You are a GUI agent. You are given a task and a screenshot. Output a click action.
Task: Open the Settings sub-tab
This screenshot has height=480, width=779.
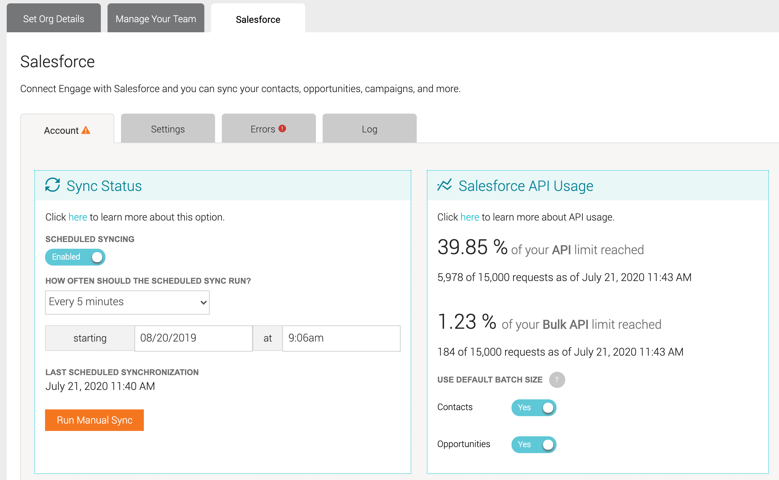click(168, 129)
